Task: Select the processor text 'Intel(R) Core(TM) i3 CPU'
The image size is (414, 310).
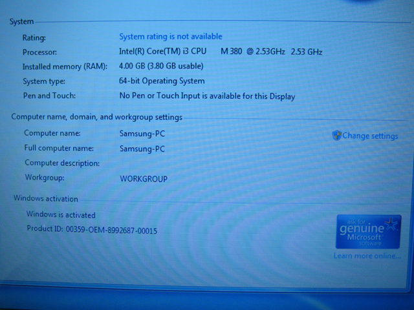Action: (162, 51)
